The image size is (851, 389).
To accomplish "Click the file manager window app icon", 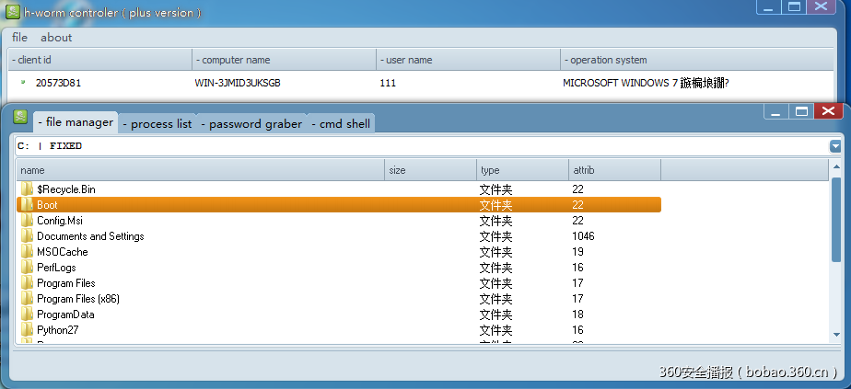I will pyautogui.click(x=20, y=117).
